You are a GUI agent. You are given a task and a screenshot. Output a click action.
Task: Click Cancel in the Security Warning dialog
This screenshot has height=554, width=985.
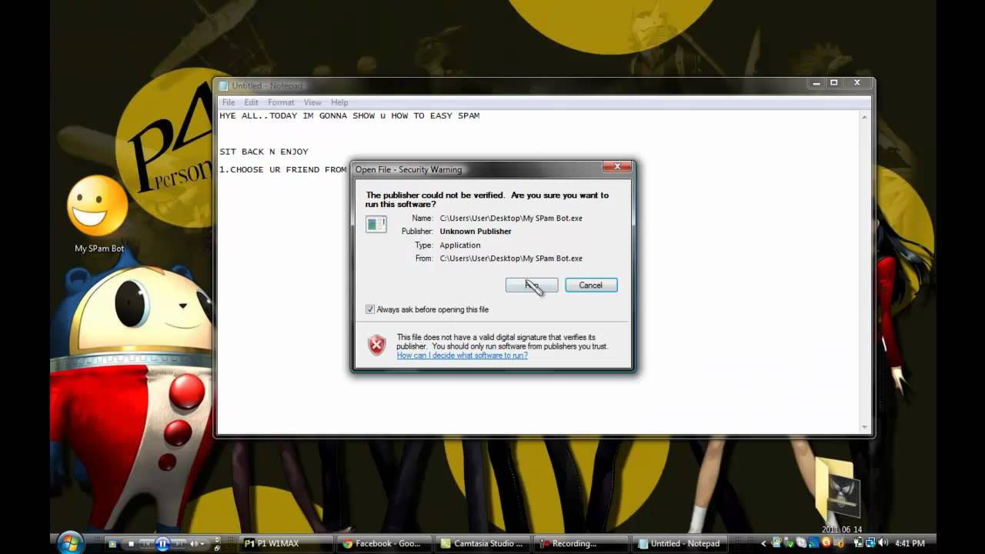[x=591, y=285]
